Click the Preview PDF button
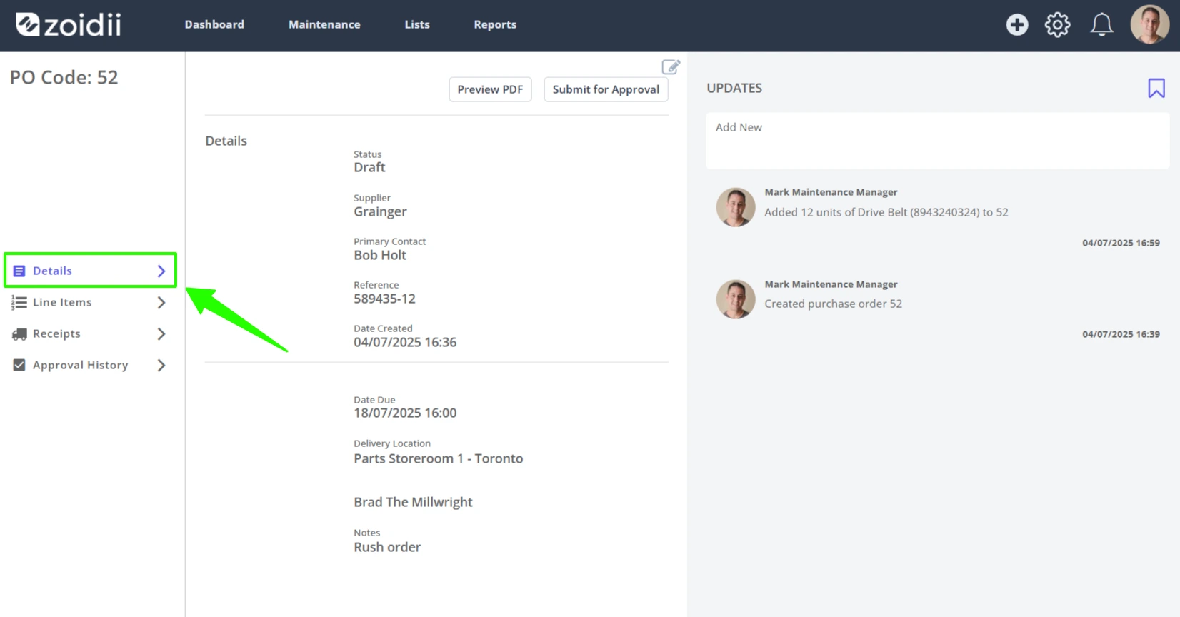 point(490,89)
